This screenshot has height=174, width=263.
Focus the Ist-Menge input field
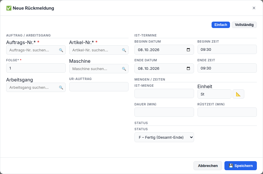(164, 93)
